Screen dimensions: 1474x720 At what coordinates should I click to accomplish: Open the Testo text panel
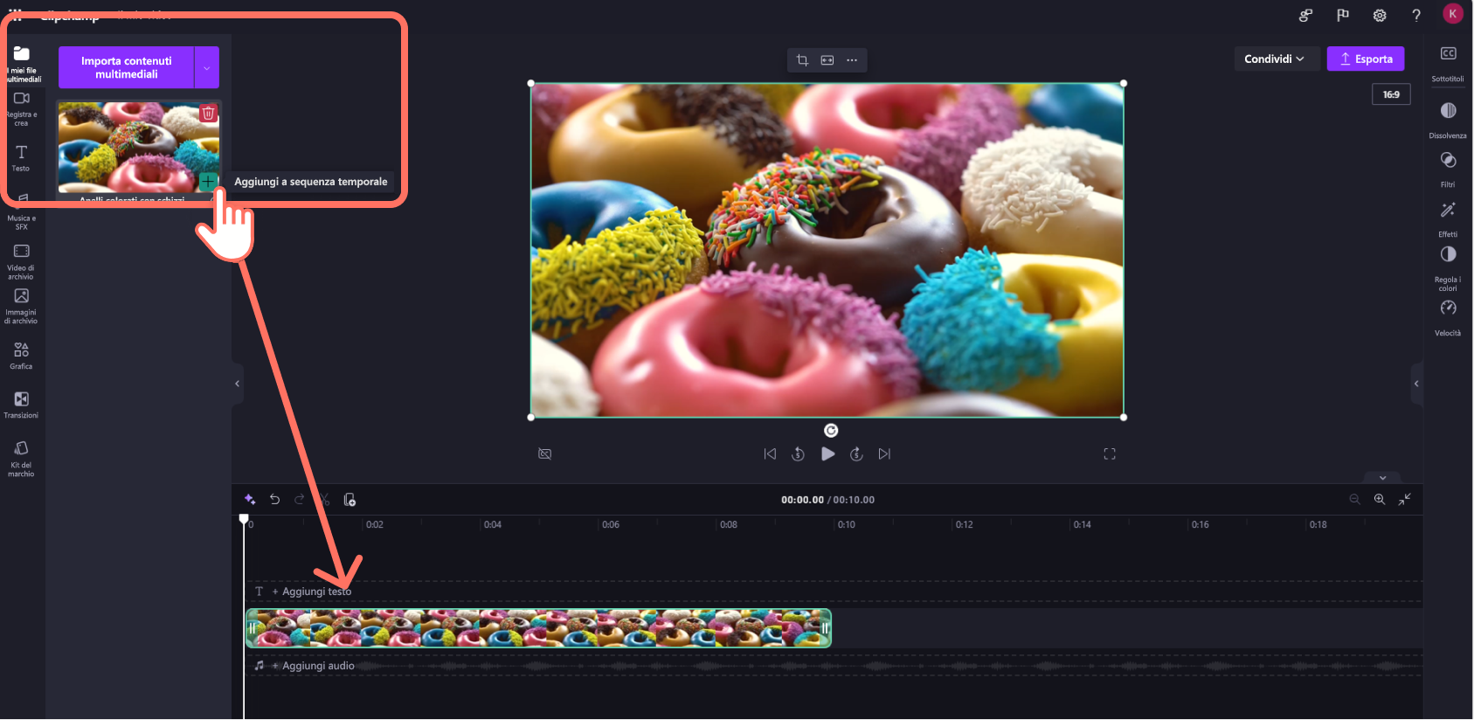click(21, 158)
